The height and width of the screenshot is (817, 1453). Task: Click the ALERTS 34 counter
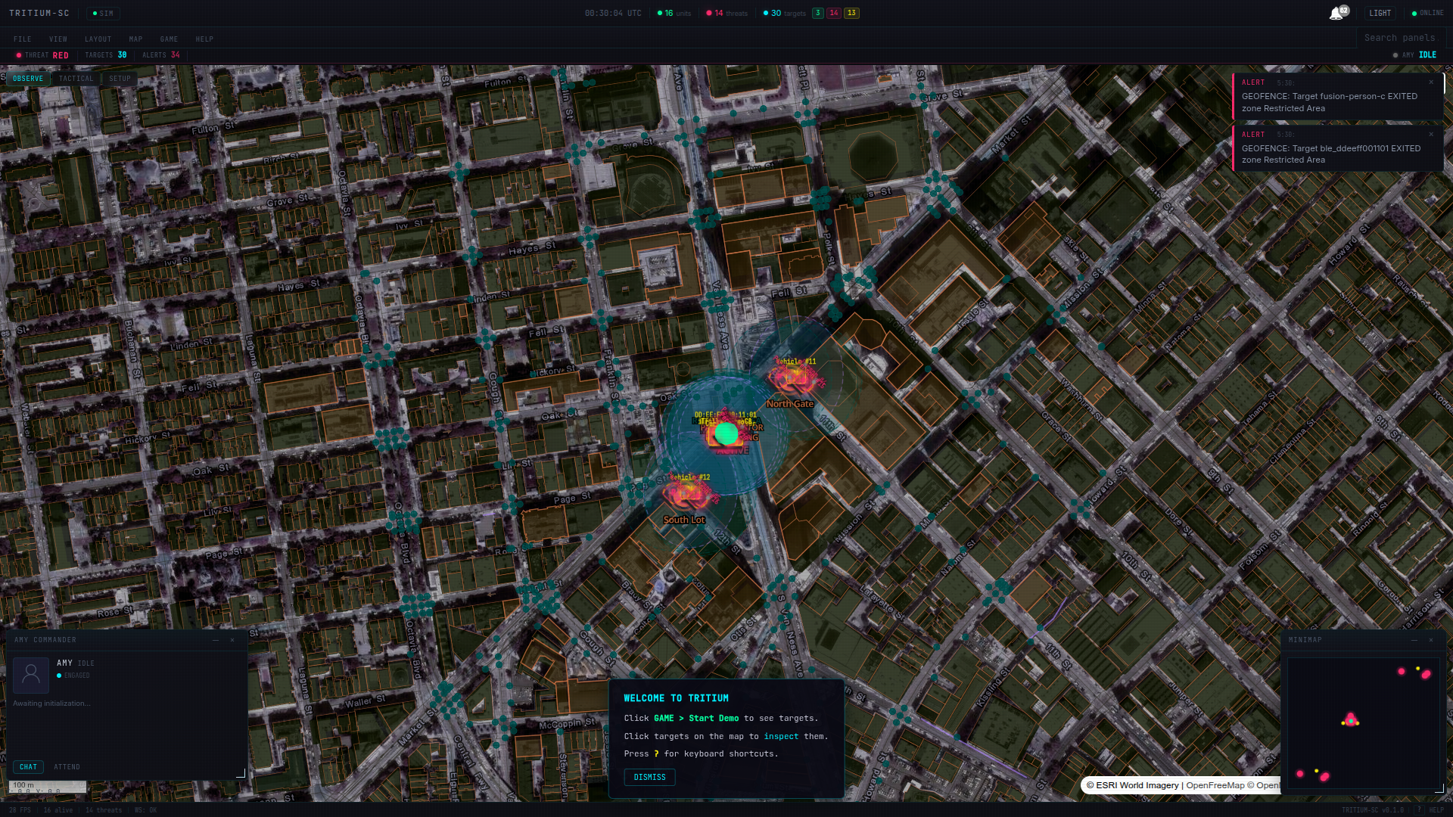[x=161, y=55]
